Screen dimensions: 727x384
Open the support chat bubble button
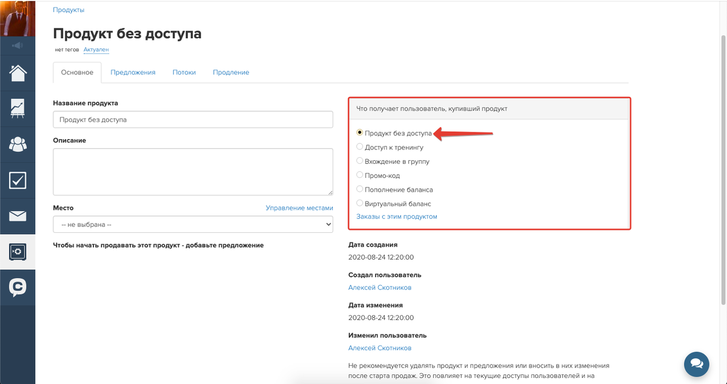697,363
